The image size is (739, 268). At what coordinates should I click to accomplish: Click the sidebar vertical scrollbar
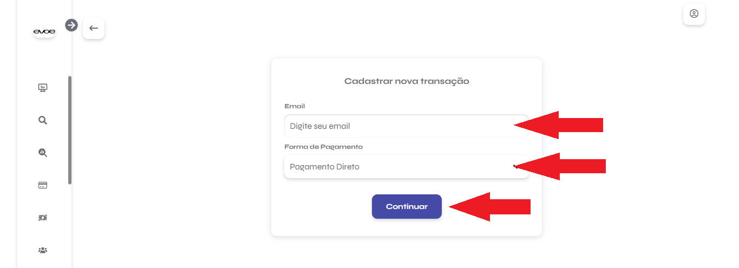tap(70, 130)
